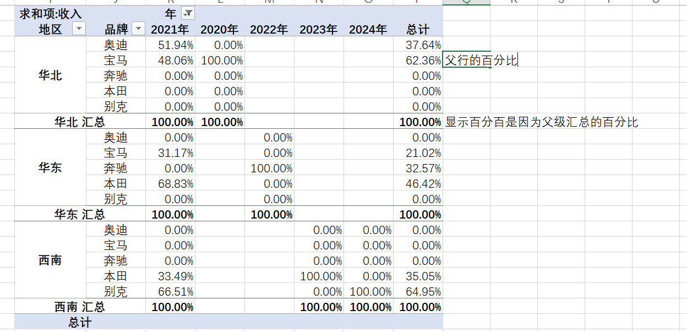Click 华北 宝马 2020年 100.00% cell
This screenshot has height=332, width=687.
coord(220,60)
